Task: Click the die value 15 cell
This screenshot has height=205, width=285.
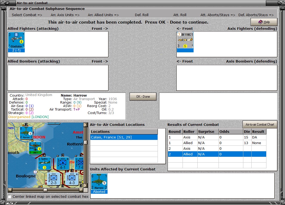Action: (x=247, y=137)
